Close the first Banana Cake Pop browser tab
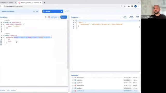 point(16,3)
